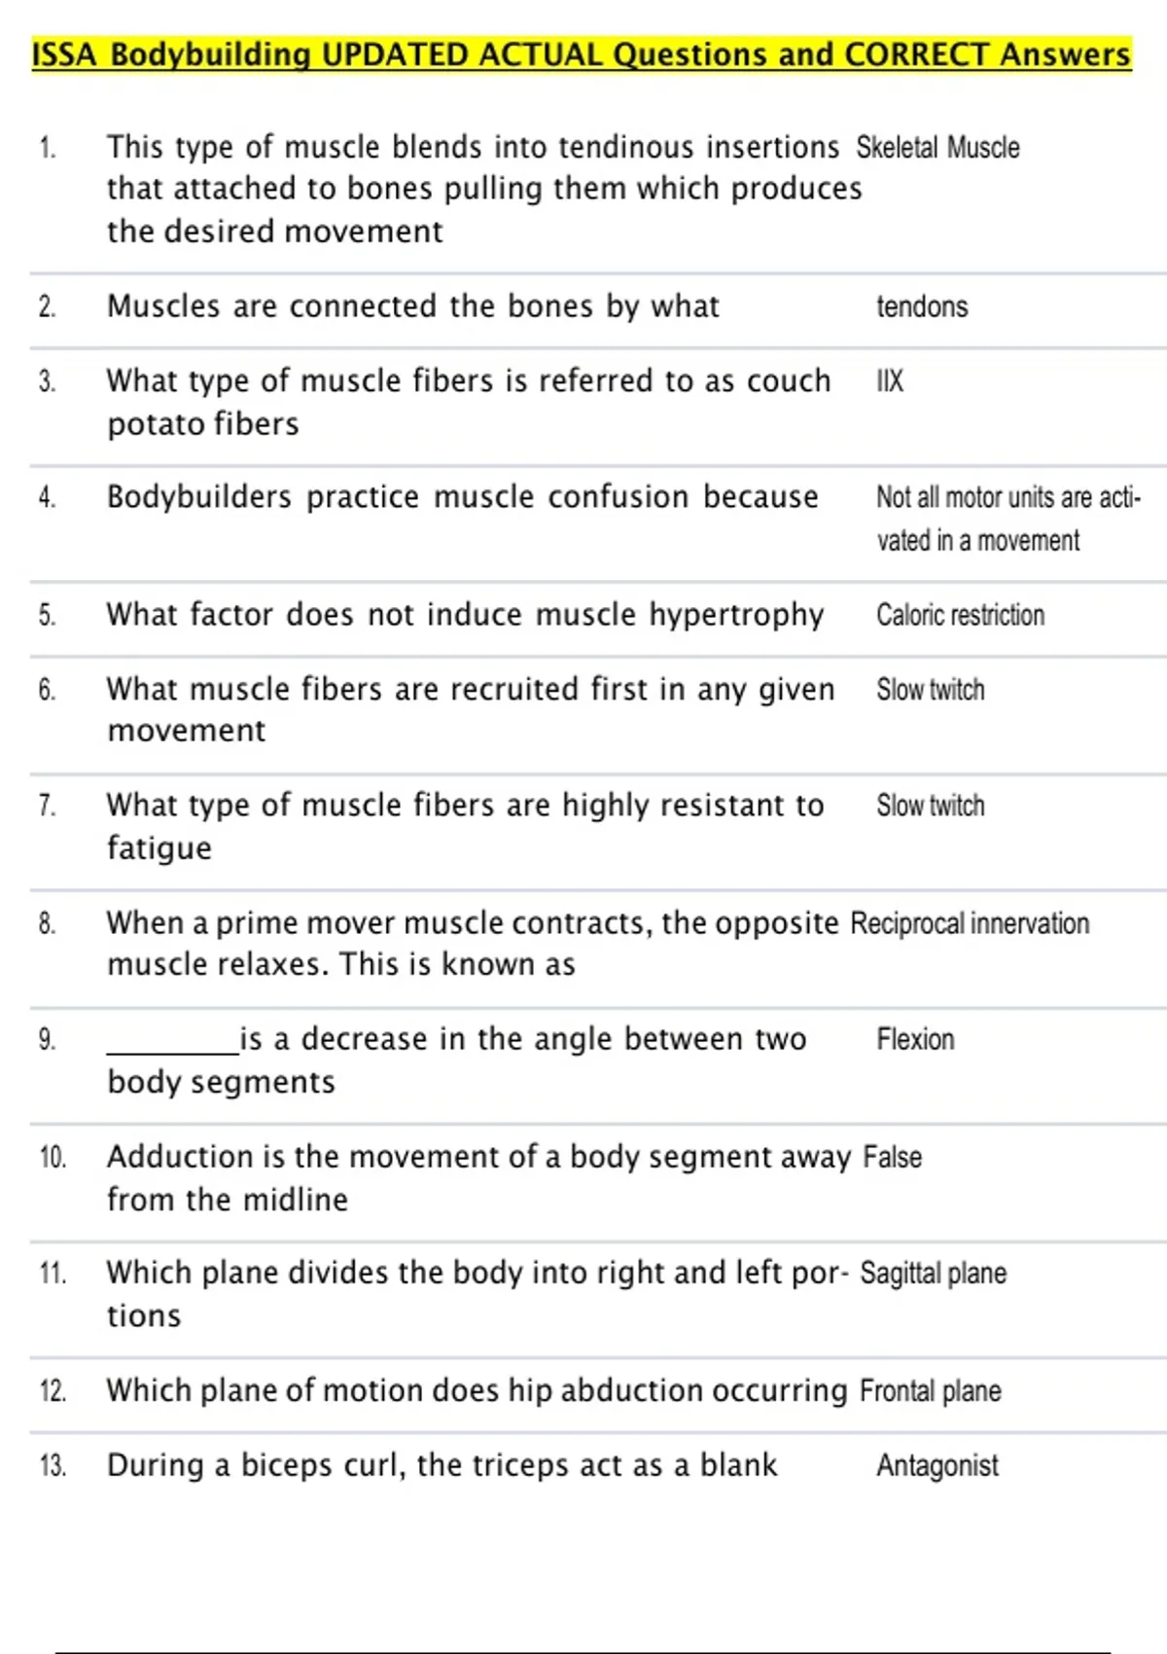The width and height of the screenshot is (1167, 1654).
Task: Click the hip abduction plane question
Action: tap(477, 1390)
